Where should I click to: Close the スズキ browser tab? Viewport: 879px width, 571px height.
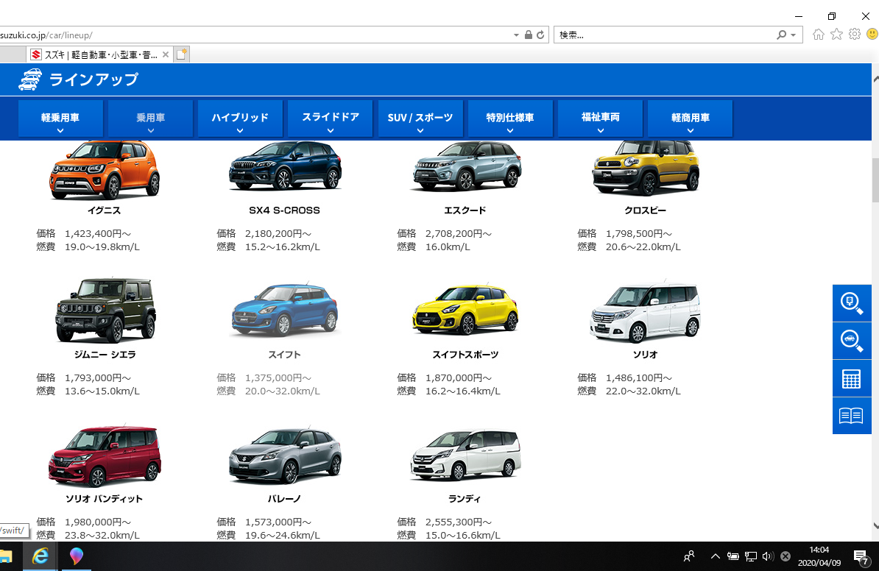pyautogui.click(x=166, y=54)
